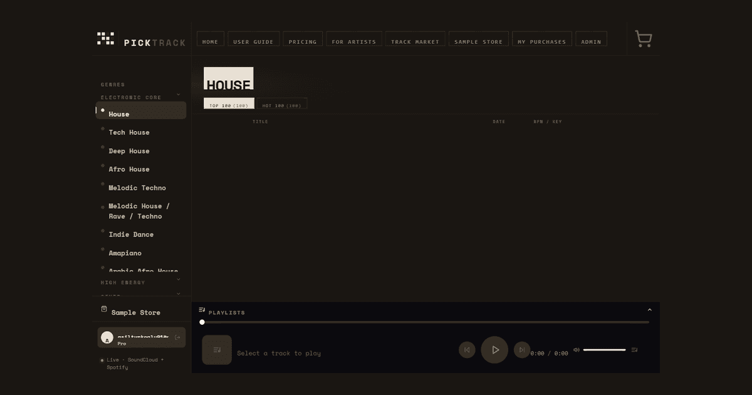752x395 pixels.
Task: Open Sample Store in top navigation
Action: pos(479,39)
